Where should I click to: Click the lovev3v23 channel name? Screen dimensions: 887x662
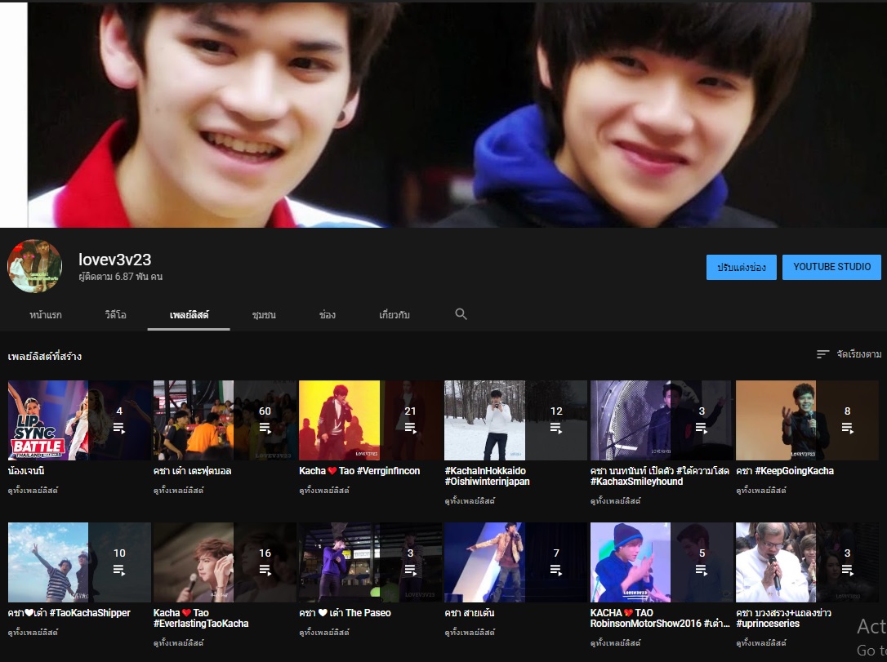(x=115, y=260)
